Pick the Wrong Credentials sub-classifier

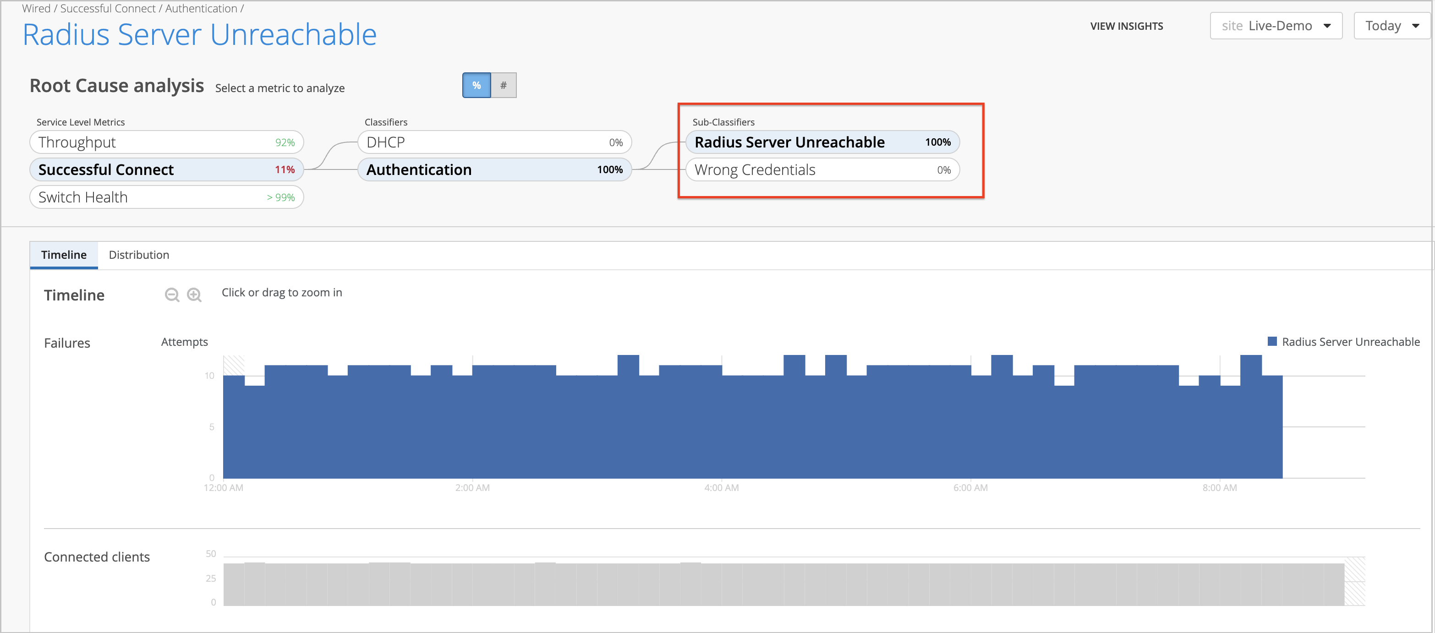pyautogui.click(x=822, y=170)
